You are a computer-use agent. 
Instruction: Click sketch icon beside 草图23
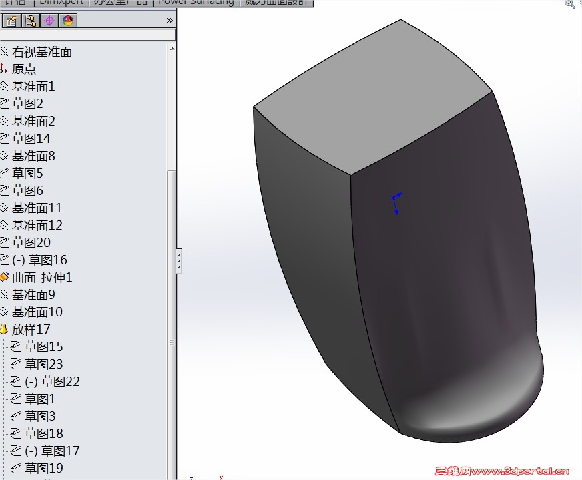pyautogui.click(x=15, y=364)
